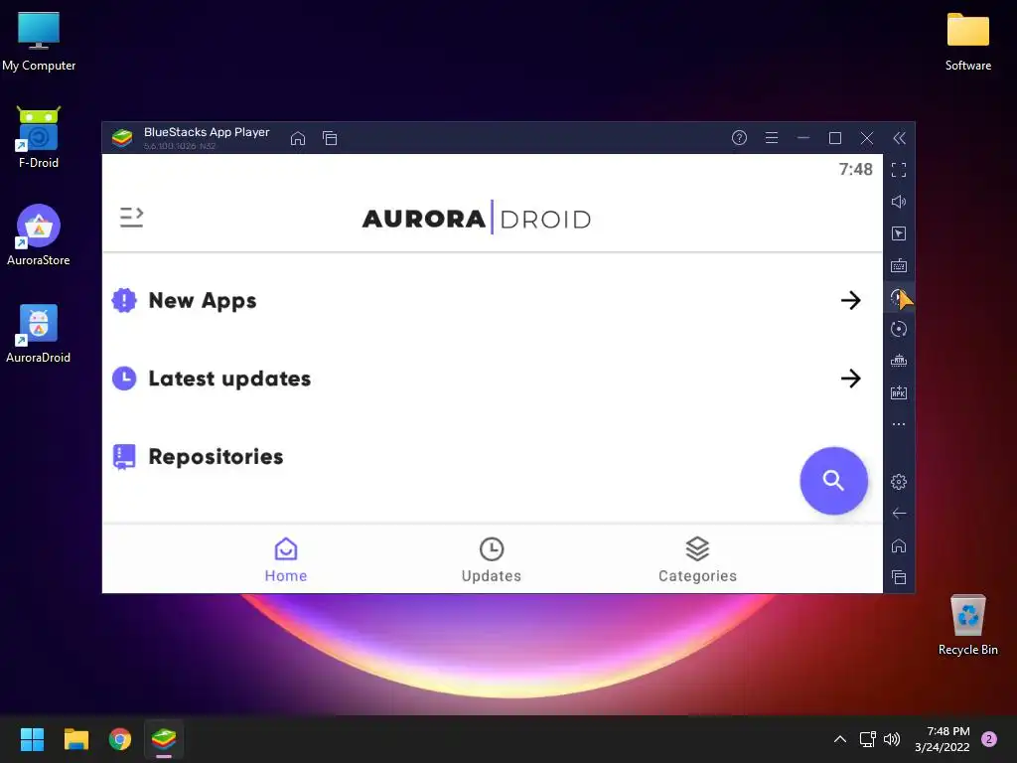Screen dimensions: 1017x763
Task: Click the taskbar speaker icon
Action: click(x=892, y=739)
